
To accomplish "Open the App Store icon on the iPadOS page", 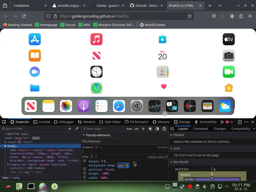I will coord(34,39).
